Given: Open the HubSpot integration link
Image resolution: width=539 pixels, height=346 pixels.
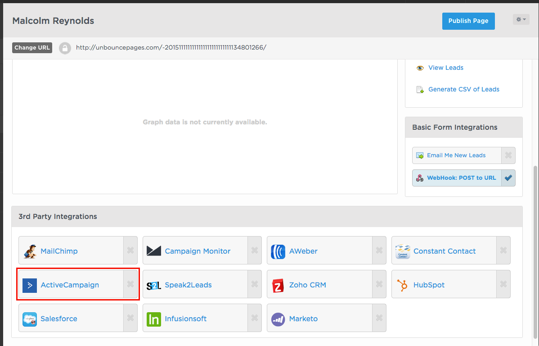Looking at the screenshot, I should tap(429, 285).
